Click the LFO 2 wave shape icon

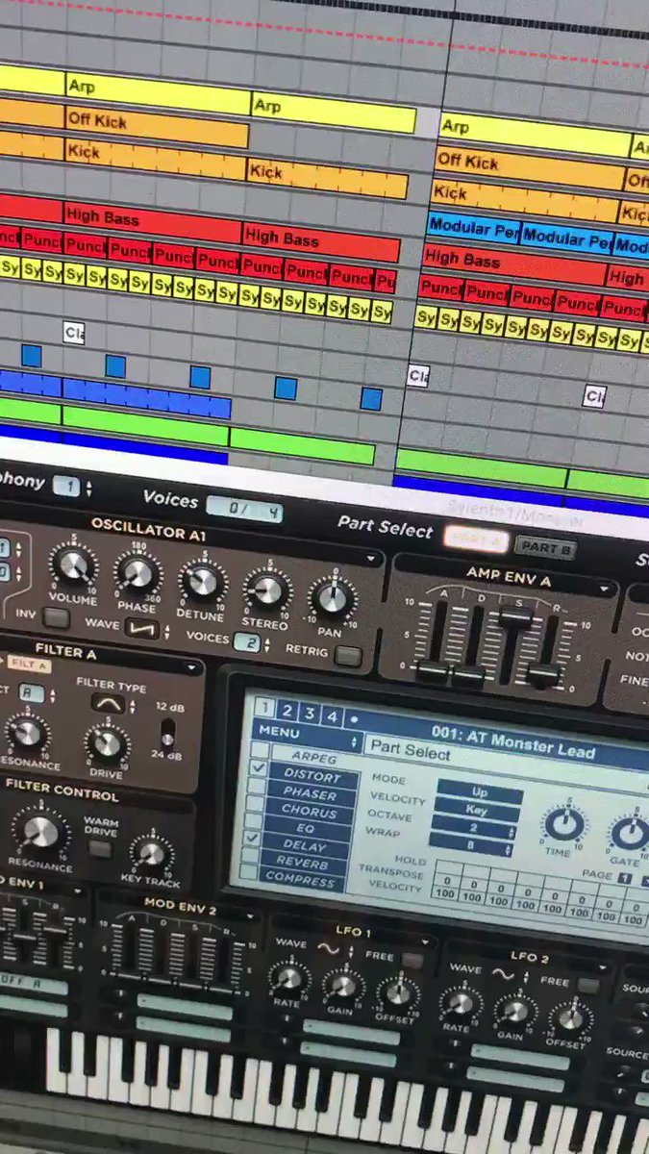click(x=502, y=971)
